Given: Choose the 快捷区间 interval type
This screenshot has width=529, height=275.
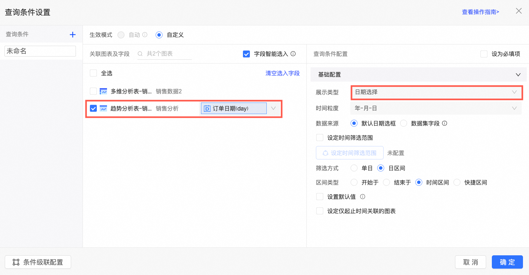Looking at the screenshot, I should [x=457, y=182].
